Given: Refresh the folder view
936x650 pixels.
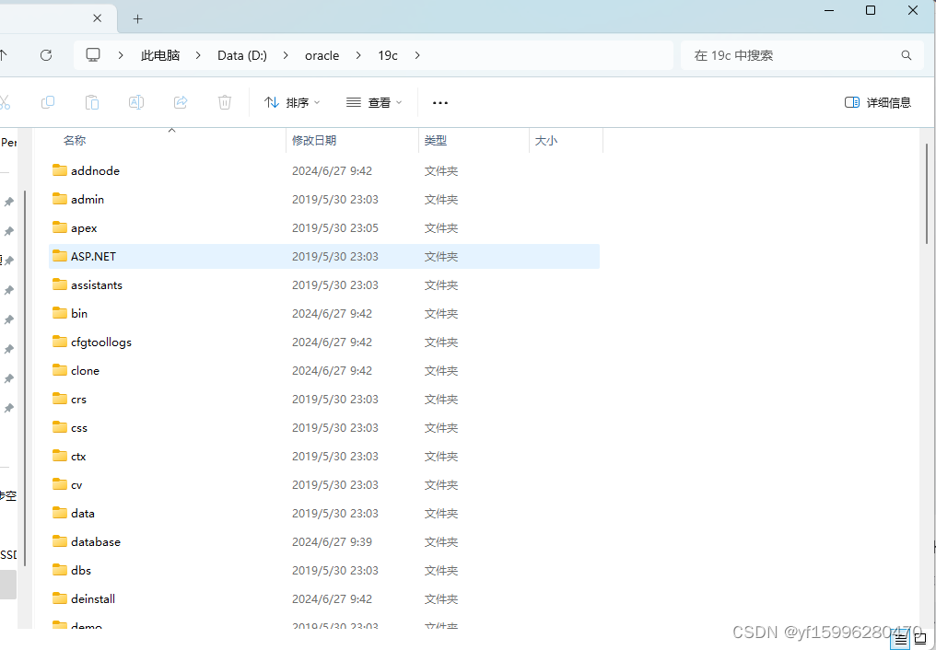Looking at the screenshot, I should point(45,55).
